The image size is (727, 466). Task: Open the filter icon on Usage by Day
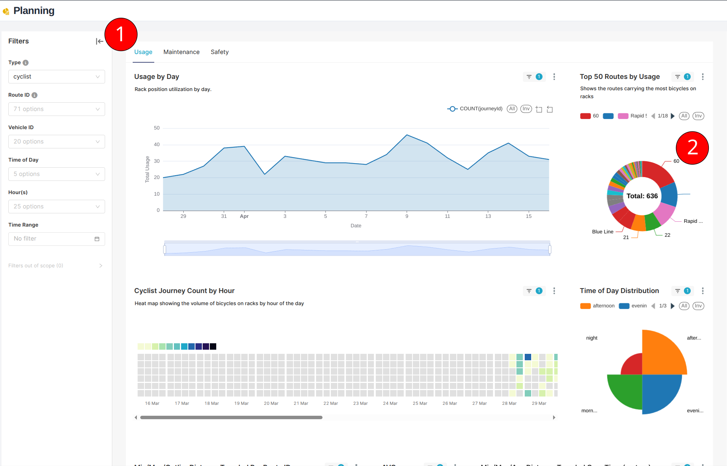click(529, 77)
